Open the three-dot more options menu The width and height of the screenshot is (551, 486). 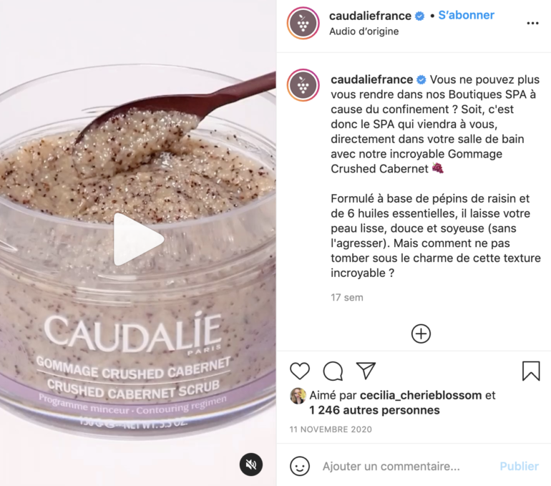pos(532,23)
